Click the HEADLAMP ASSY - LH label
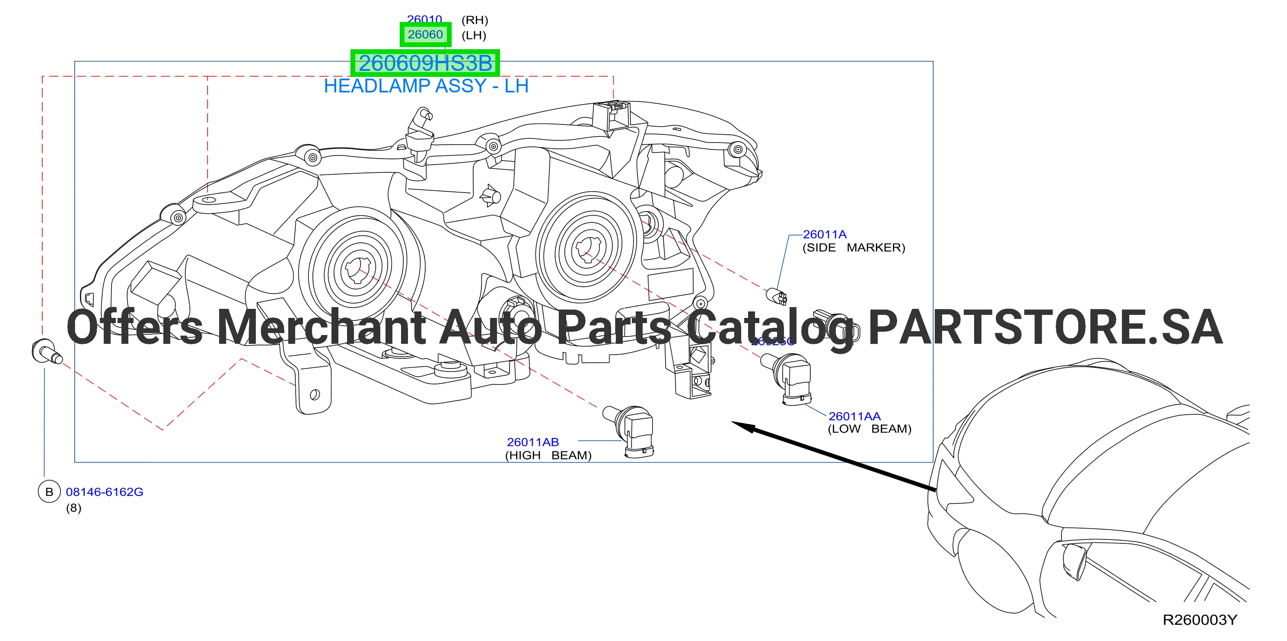 [426, 86]
